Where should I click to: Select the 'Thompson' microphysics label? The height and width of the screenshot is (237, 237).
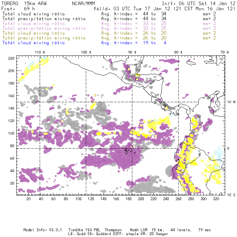113,230
